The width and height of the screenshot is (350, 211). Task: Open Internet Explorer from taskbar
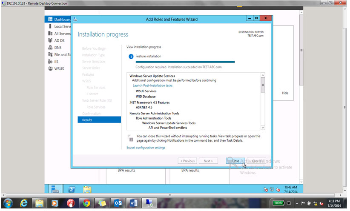[x=24, y=203]
